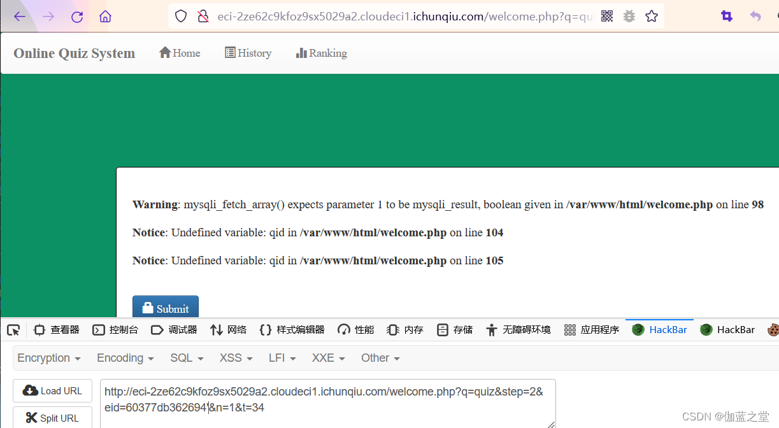This screenshot has width=779, height=428.
Task: Open the 内存 (Memory) panel
Action: tap(412, 329)
